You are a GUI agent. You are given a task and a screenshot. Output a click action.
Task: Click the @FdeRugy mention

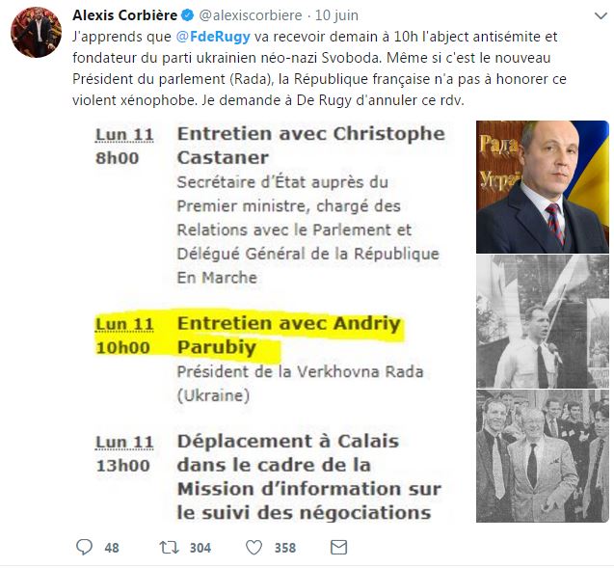point(213,37)
